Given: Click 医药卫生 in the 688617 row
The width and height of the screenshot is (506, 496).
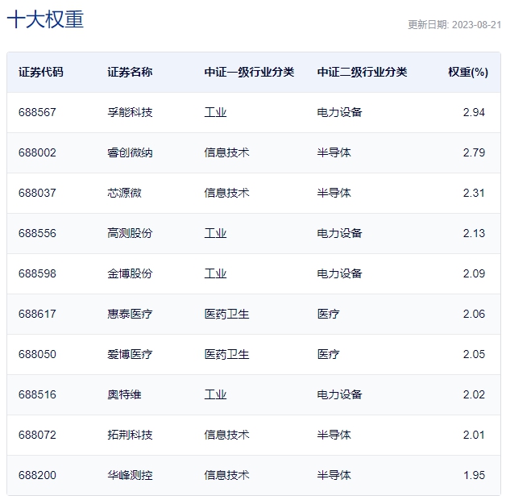Looking at the screenshot, I should [226, 315].
